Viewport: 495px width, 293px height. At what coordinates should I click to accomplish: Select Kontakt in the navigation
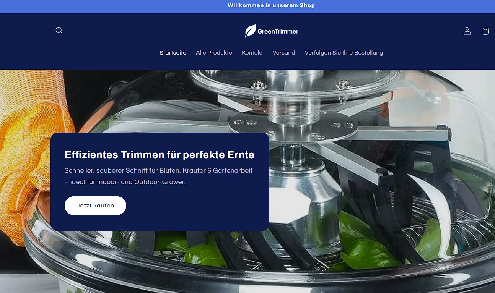point(252,53)
